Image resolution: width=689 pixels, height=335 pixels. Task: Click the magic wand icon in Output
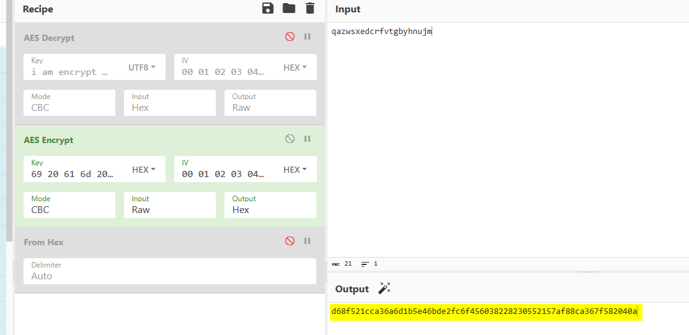(x=384, y=289)
